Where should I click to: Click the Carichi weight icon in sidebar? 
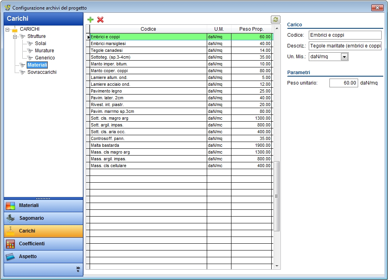pos(10,231)
